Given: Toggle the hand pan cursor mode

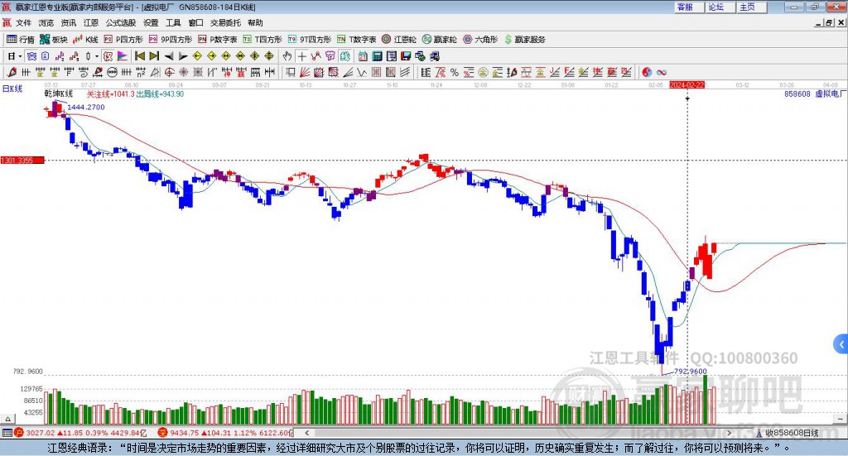Looking at the screenshot, I should (287, 56).
